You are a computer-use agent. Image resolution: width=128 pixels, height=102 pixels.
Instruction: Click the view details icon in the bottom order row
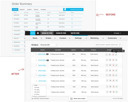point(107,92)
